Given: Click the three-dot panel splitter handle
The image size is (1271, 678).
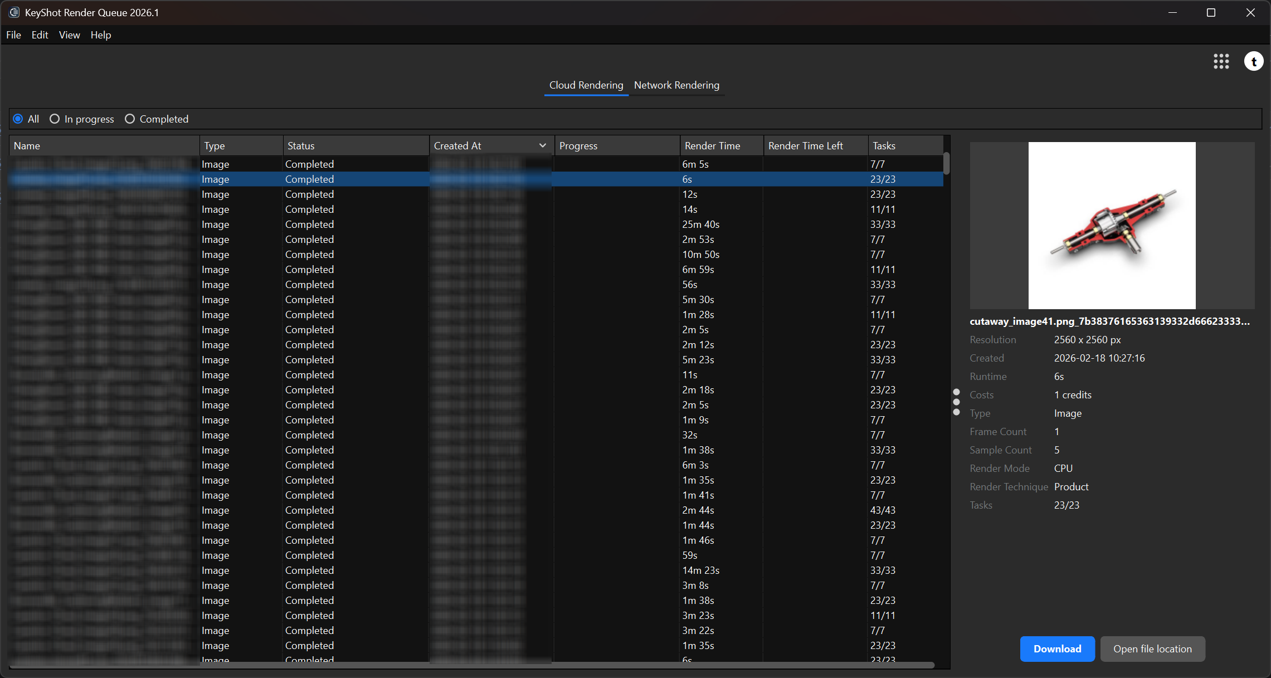Looking at the screenshot, I should pyautogui.click(x=956, y=402).
